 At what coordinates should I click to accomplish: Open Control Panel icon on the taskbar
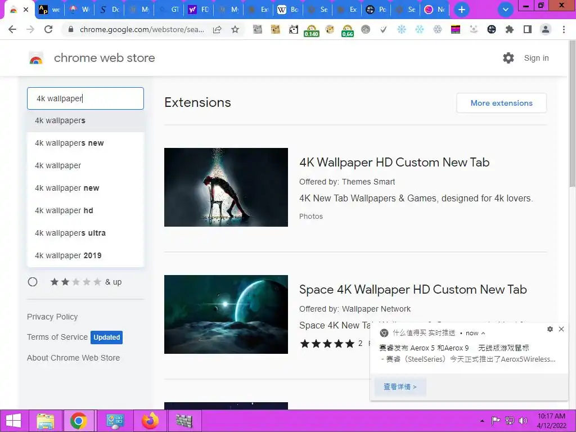click(x=115, y=421)
